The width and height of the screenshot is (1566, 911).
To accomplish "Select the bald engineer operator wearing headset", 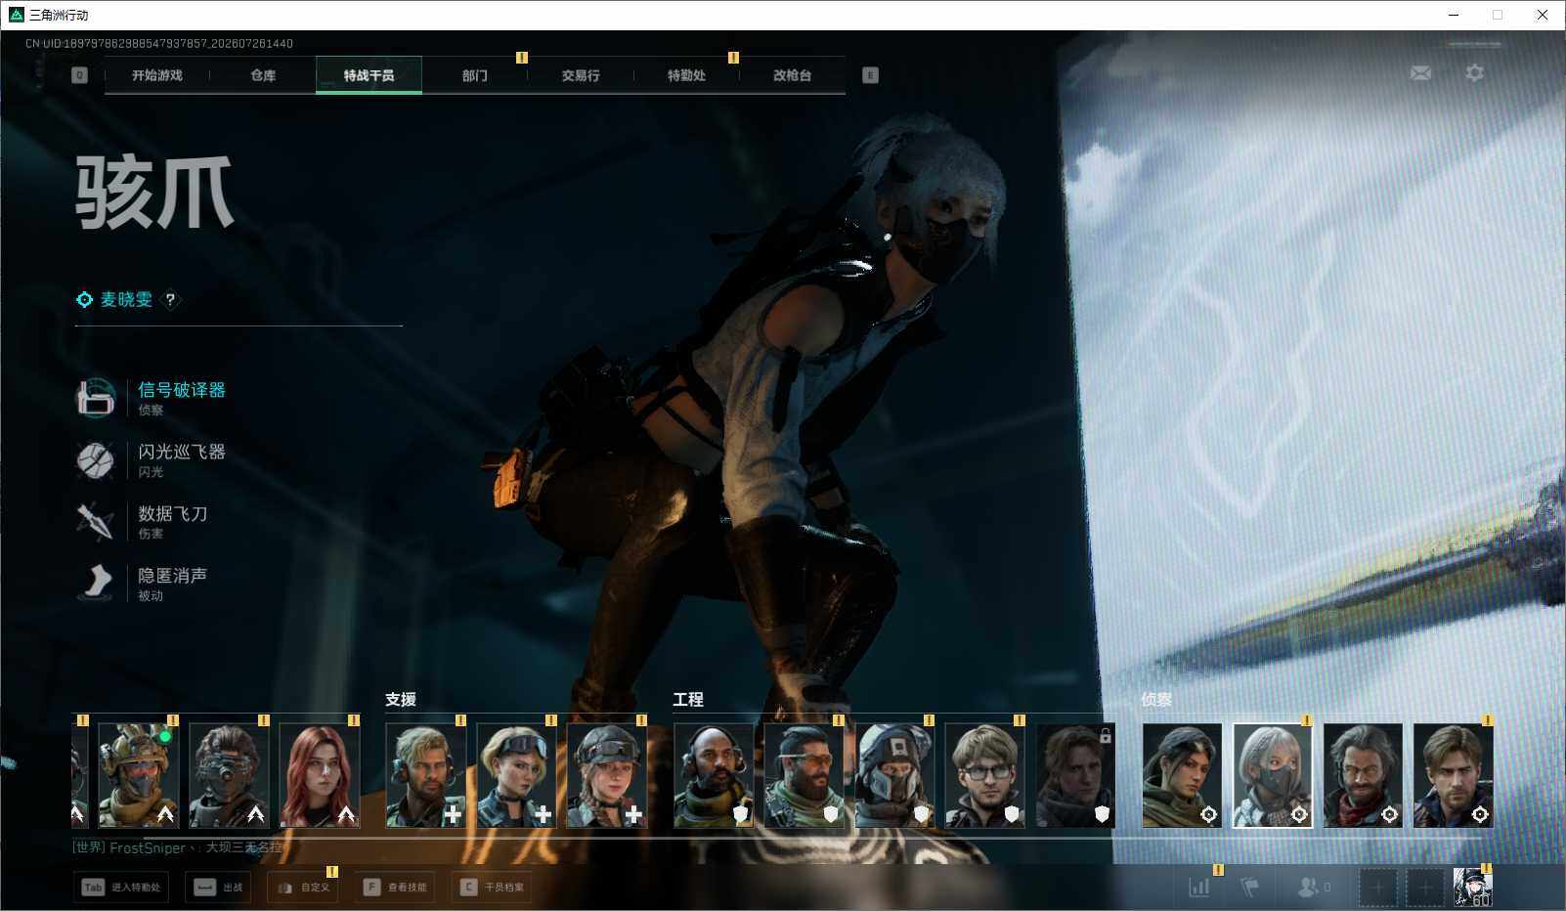I will tap(714, 775).
